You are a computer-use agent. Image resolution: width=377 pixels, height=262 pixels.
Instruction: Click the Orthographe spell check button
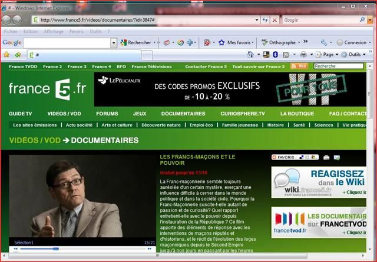[279, 42]
